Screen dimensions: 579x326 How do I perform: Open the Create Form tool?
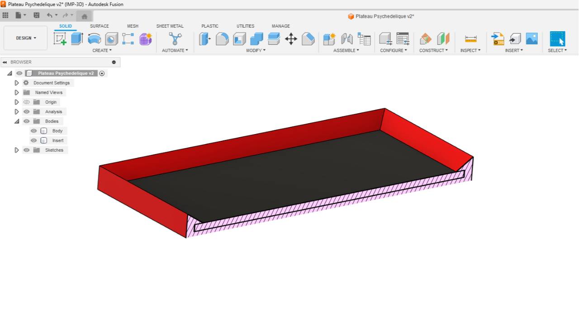145,39
